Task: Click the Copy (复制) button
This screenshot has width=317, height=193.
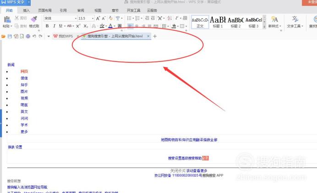Action: point(21,26)
